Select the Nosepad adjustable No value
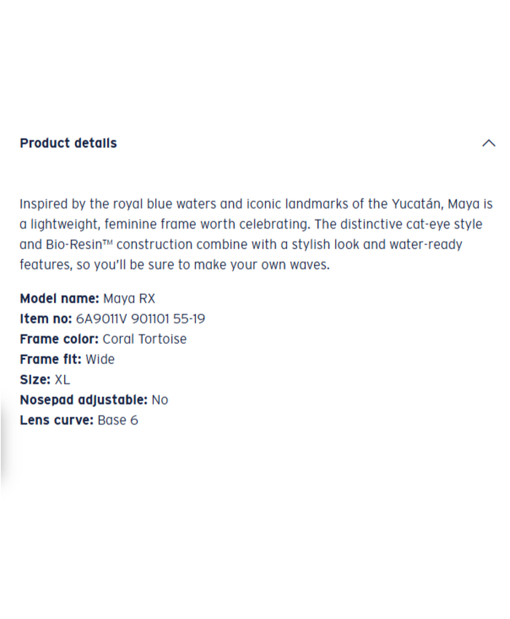This screenshot has width=510, height=619. [160, 401]
